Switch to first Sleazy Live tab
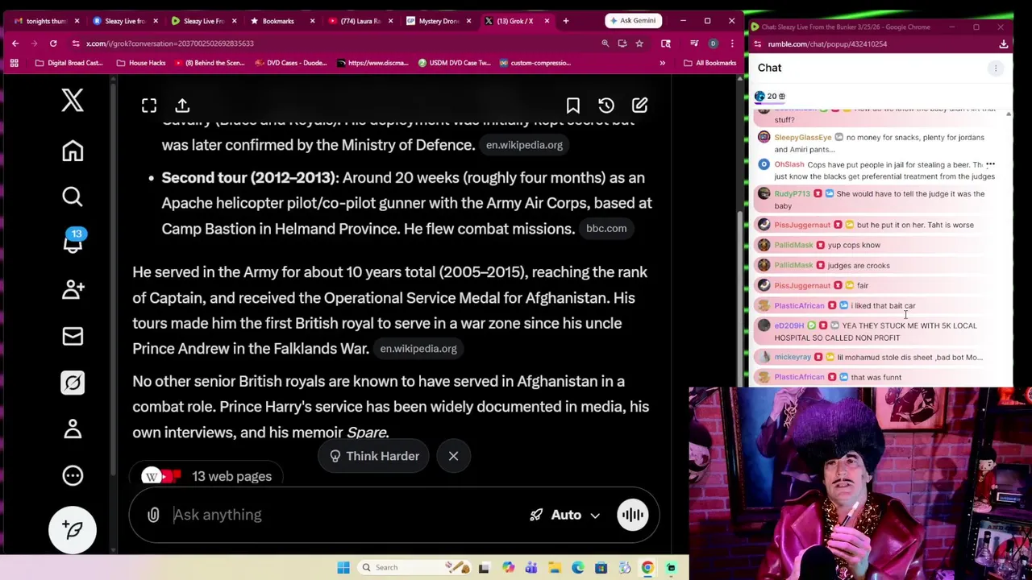Screen dimensions: 1032x580 (x=123, y=21)
